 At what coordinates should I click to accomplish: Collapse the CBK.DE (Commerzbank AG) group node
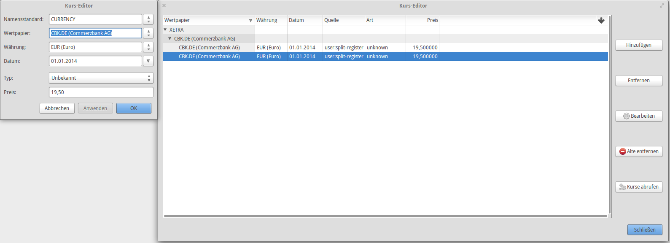[170, 38]
